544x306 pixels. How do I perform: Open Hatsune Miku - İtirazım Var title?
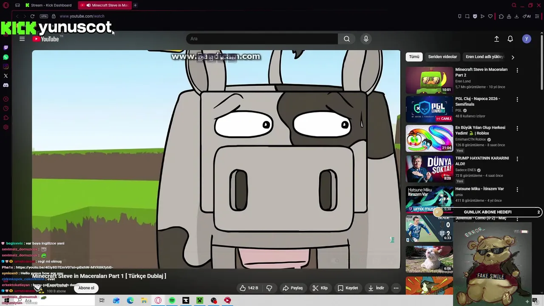[x=479, y=189]
